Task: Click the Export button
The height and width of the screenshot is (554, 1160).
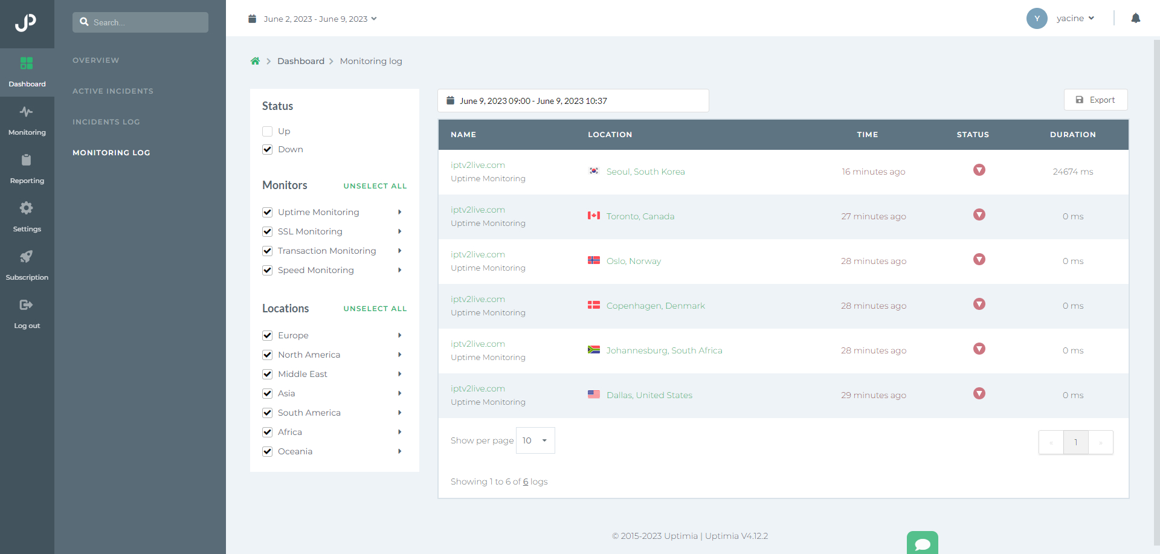Action: (x=1095, y=100)
